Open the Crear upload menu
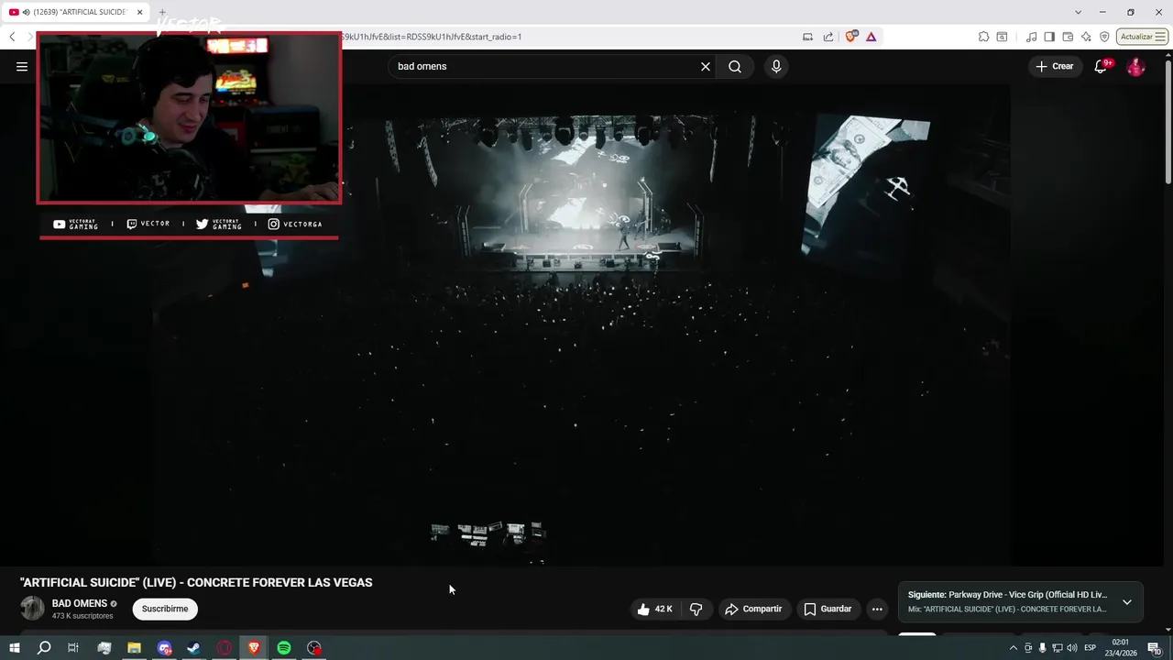 click(x=1055, y=66)
